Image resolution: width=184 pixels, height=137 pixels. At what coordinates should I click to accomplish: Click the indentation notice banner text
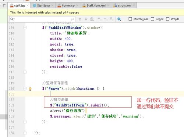[45, 12]
